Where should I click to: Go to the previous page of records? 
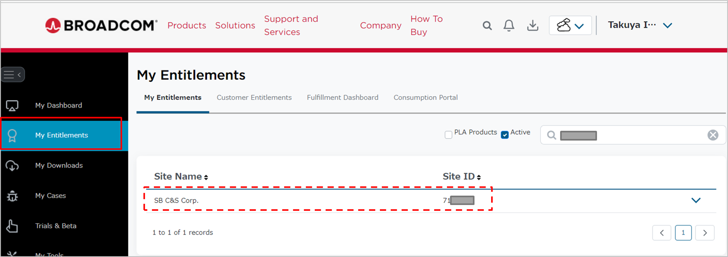(x=662, y=233)
